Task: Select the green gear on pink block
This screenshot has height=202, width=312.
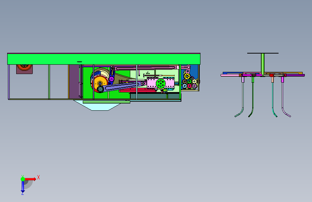Action: (161, 83)
